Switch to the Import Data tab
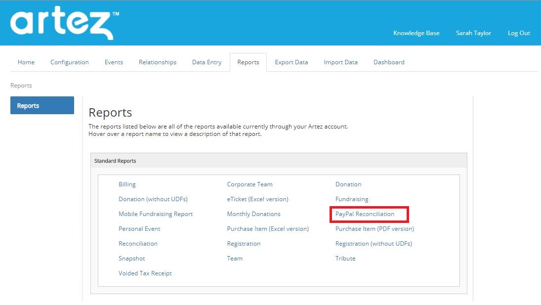 [x=340, y=62]
